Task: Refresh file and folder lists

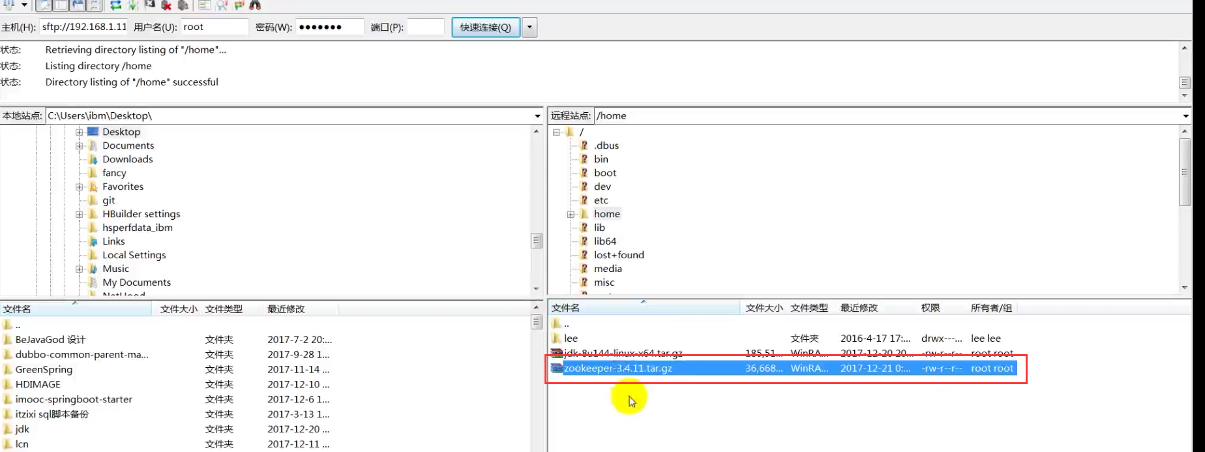Action: 115,5
